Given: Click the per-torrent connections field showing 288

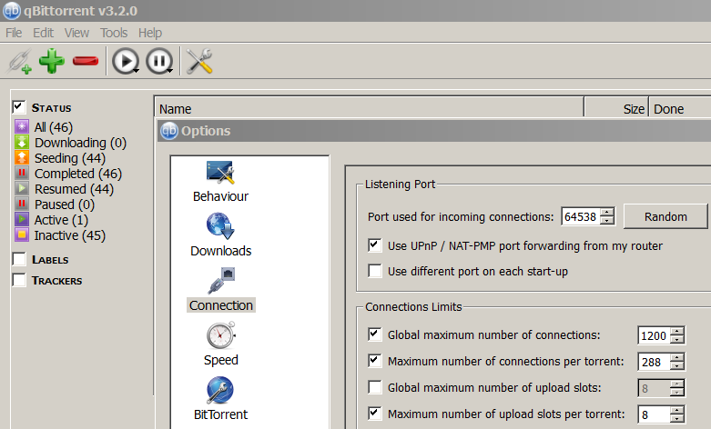Looking at the screenshot, I should click(654, 362).
